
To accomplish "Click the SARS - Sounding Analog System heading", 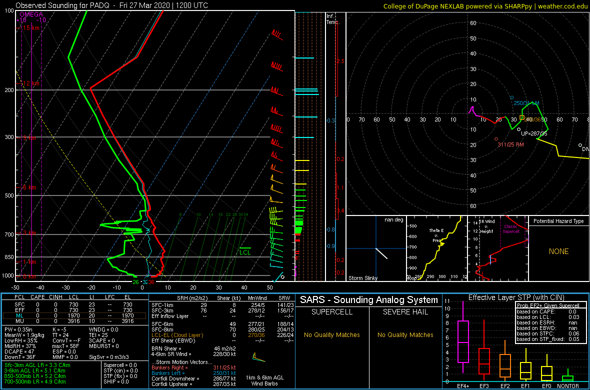I will click(369, 300).
